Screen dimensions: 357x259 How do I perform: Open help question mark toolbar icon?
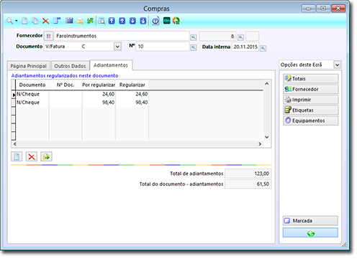[155, 21]
